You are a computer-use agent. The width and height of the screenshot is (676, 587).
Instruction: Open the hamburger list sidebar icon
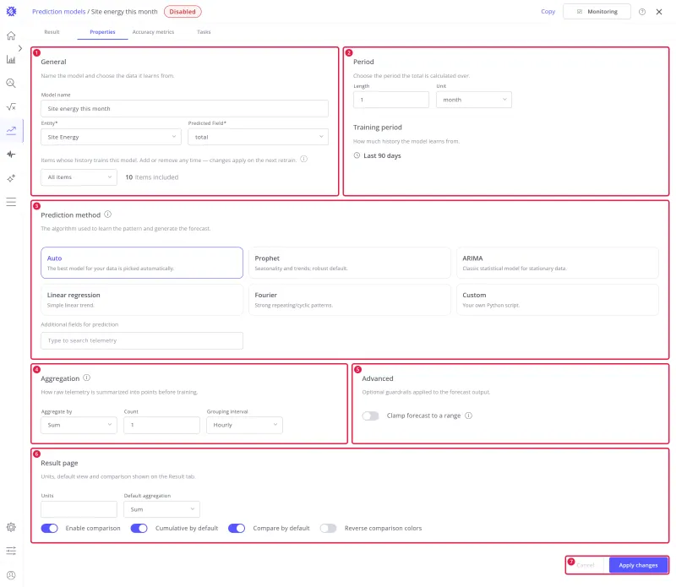(x=11, y=202)
